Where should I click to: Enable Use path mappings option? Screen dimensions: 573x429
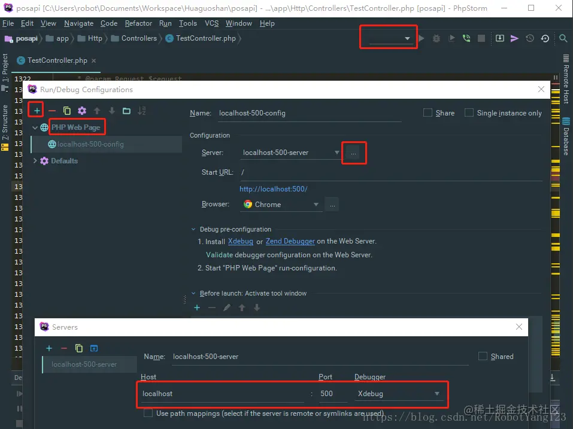[x=147, y=413]
